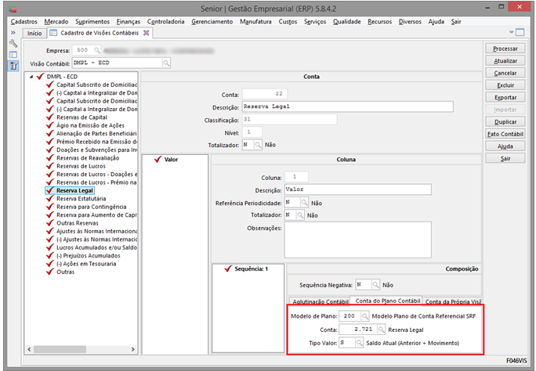
Task: Click the magnifier next to Tipo Valor
Action: 360,343
